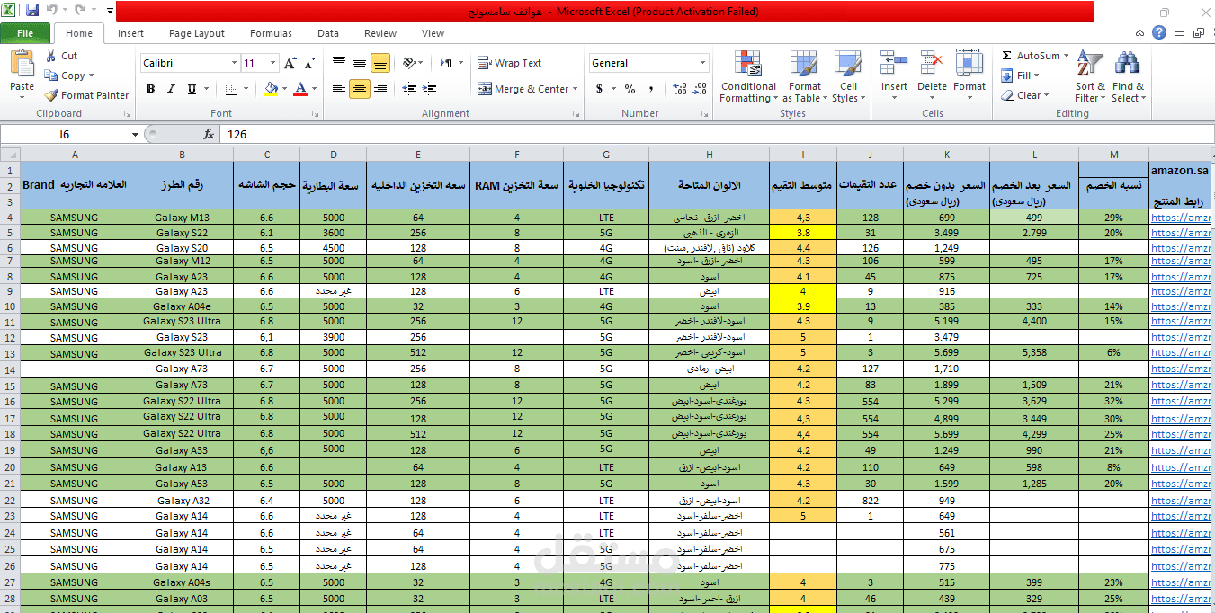Open the Galaxy S22 row amazon link

point(1181,233)
